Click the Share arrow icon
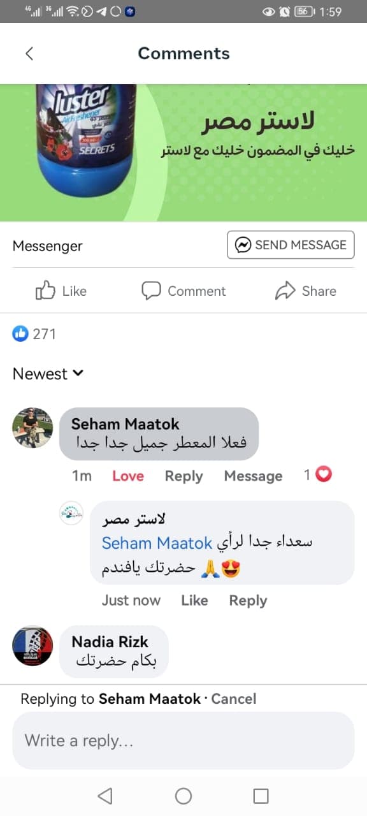The height and width of the screenshot is (816, 367). [285, 290]
